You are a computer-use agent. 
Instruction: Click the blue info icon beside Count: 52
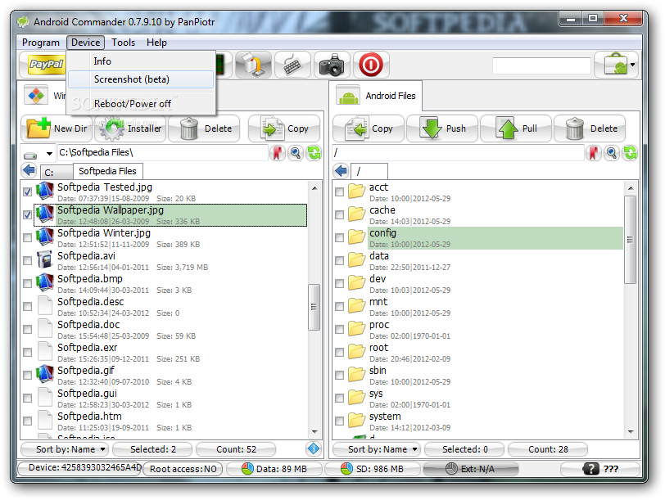pyautogui.click(x=314, y=448)
